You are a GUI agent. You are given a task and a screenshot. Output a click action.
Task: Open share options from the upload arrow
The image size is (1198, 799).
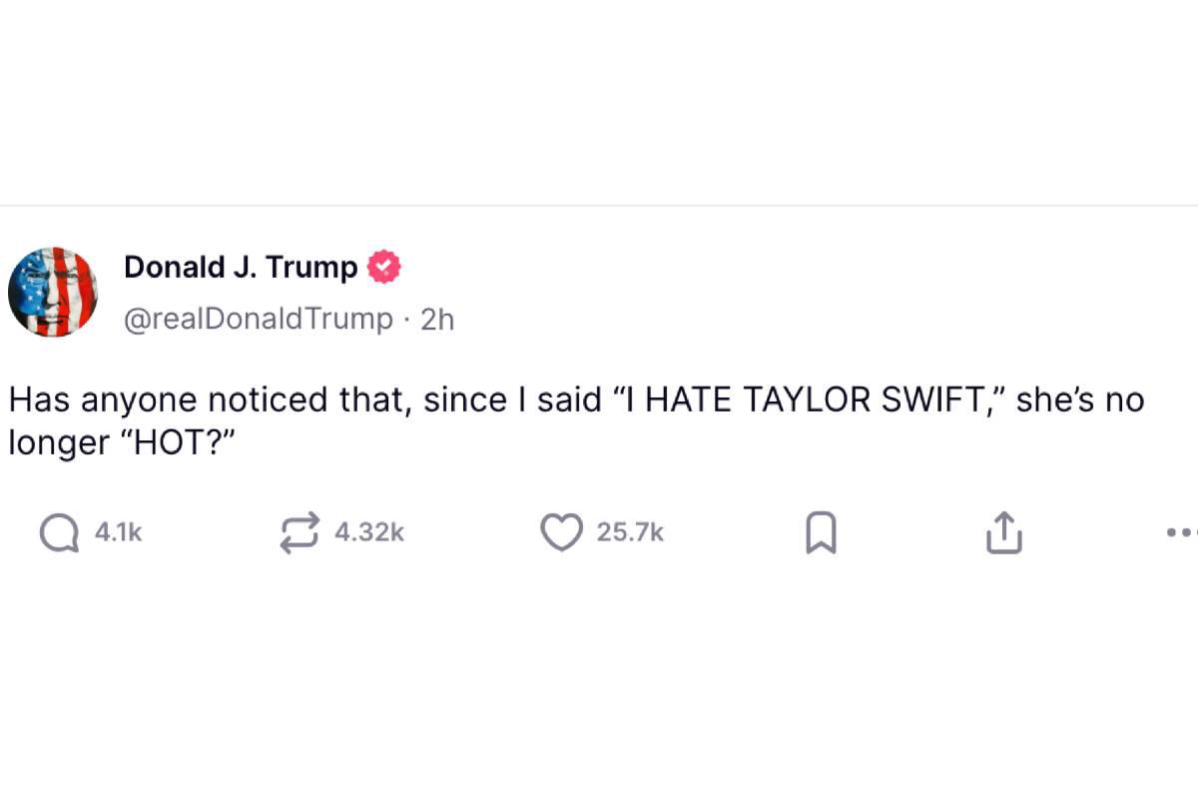click(x=1004, y=532)
